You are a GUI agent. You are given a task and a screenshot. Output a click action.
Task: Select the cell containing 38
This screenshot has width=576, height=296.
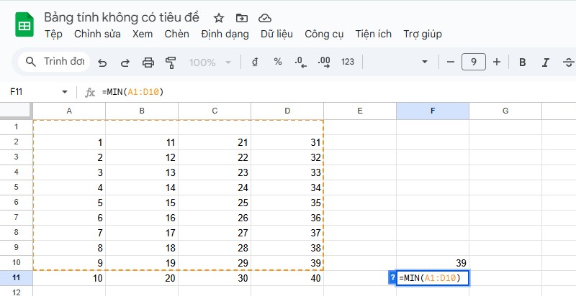[x=287, y=248]
